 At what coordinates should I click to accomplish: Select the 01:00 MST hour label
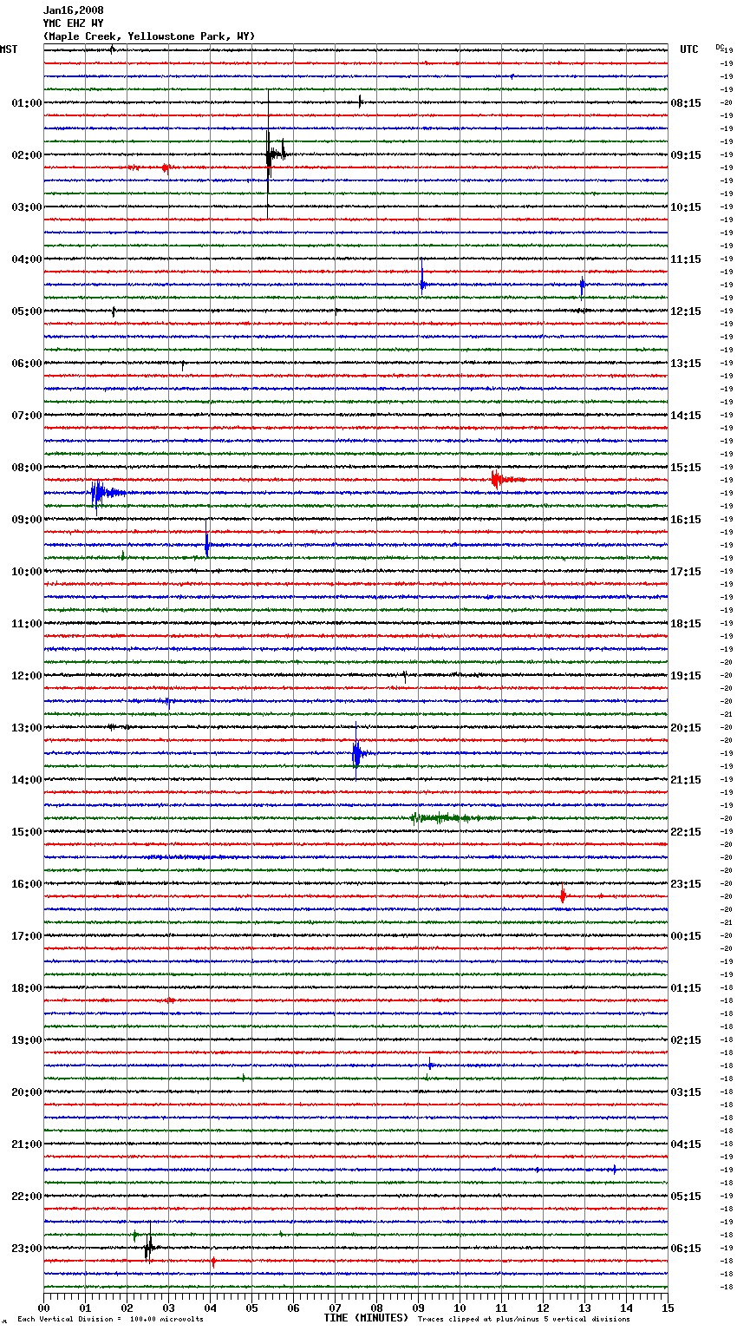(x=26, y=103)
